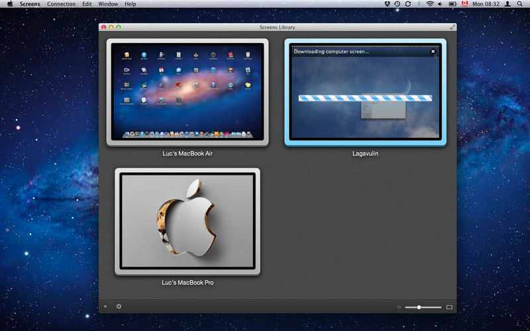Select the Lagavulin screen thumbnail

[366, 92]
